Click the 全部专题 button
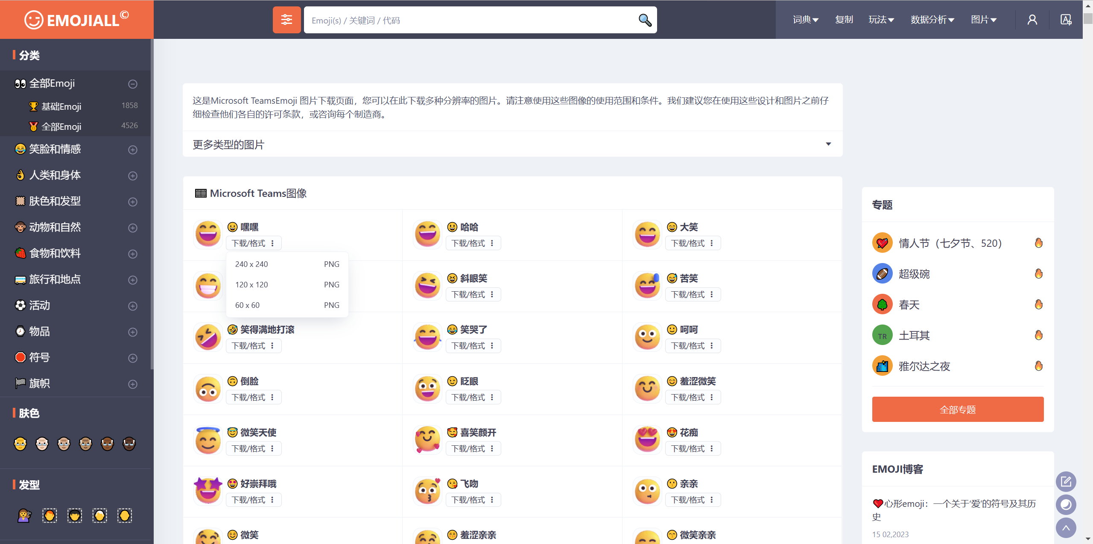1093x544 pixels. point(957,409)
